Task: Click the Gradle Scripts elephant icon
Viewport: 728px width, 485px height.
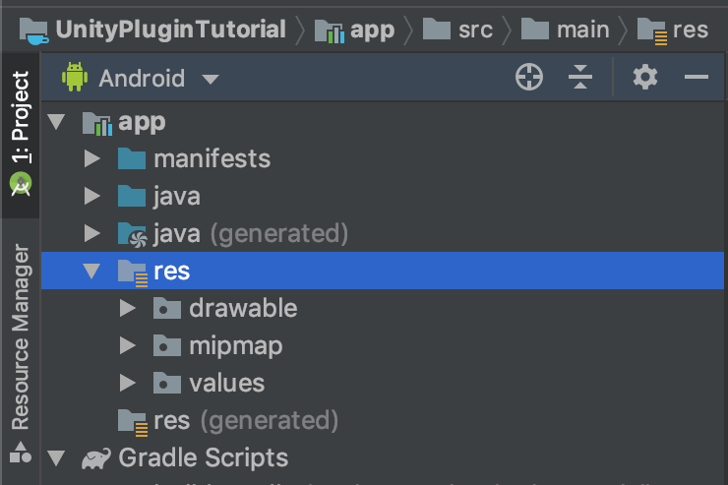Action: (x=95, y=458)
